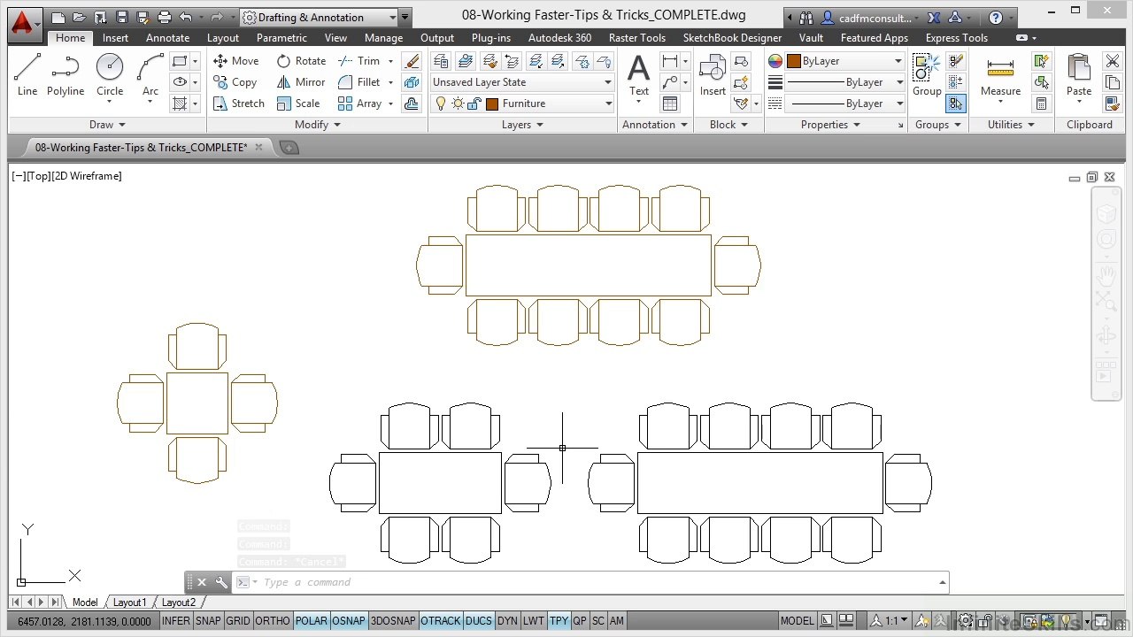Toggle DYN dynamic input
The image size is (1133, 637).
point(507,621)
